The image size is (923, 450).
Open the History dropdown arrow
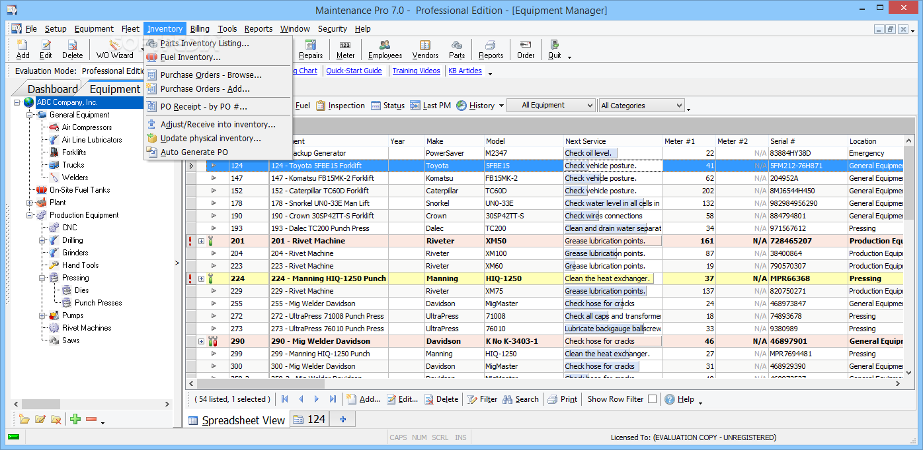tap(501, 106)
